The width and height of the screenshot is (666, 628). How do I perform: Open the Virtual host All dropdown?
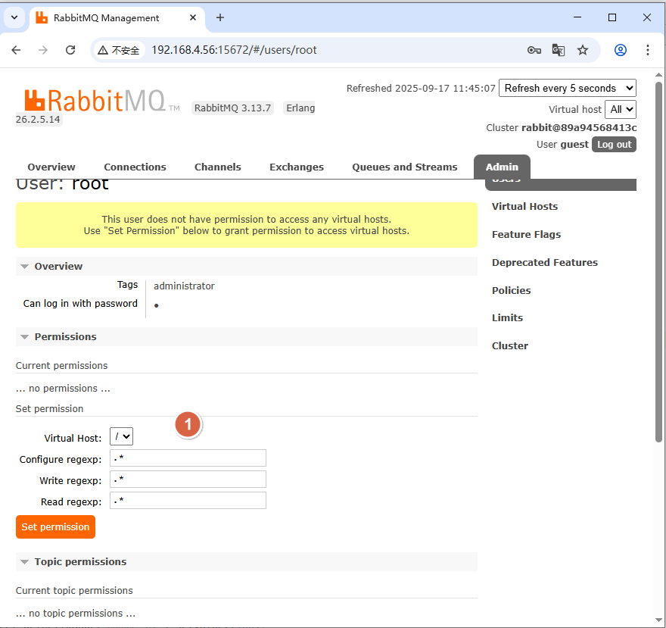(621, 109)
